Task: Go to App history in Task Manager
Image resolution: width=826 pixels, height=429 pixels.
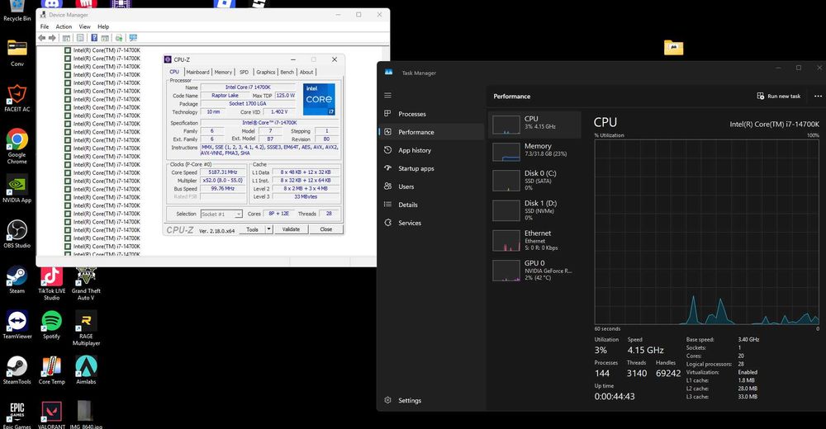Action: coord(431,150)
